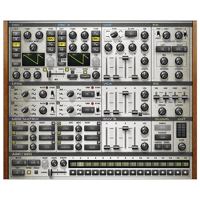Click LEGATO button
The height and width of the screenshot is (200, 200).
pos(85,76)
